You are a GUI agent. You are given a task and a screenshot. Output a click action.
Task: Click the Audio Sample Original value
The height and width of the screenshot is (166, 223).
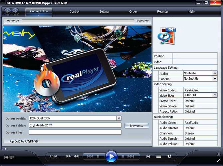[190, 139]
